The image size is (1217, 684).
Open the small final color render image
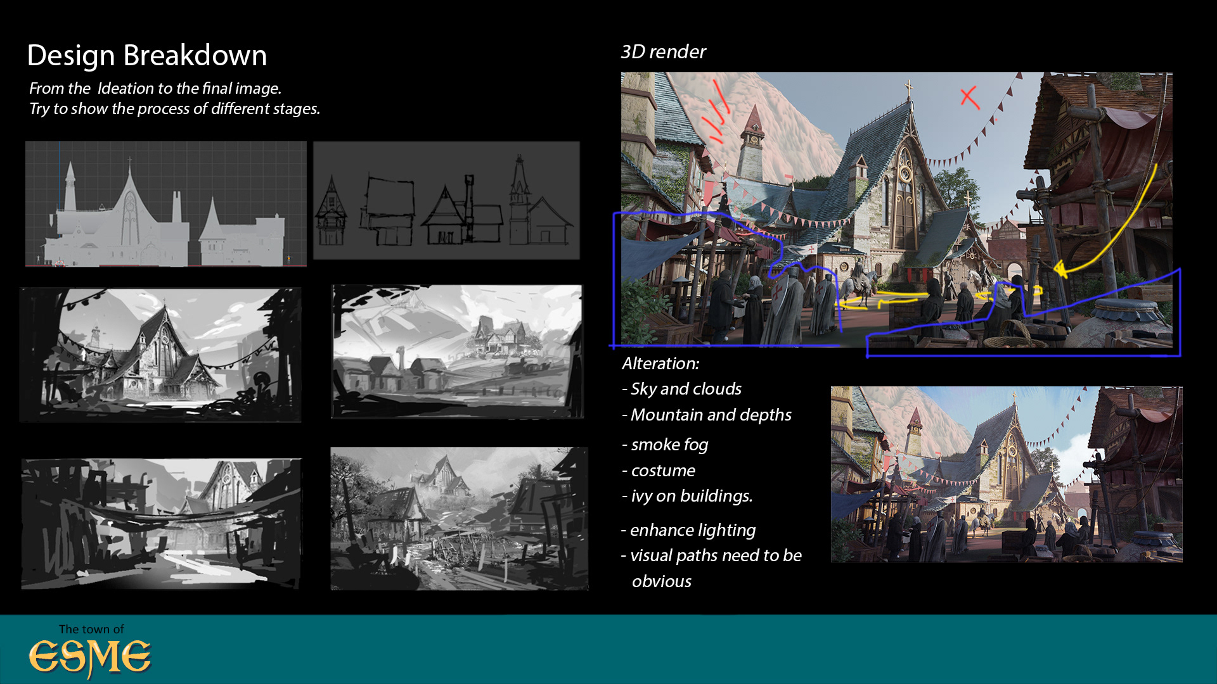pos(1006,474)
